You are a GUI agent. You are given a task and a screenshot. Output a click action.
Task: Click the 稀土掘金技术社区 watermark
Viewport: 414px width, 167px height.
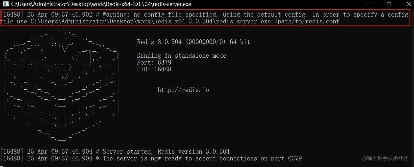click(385, 158)
